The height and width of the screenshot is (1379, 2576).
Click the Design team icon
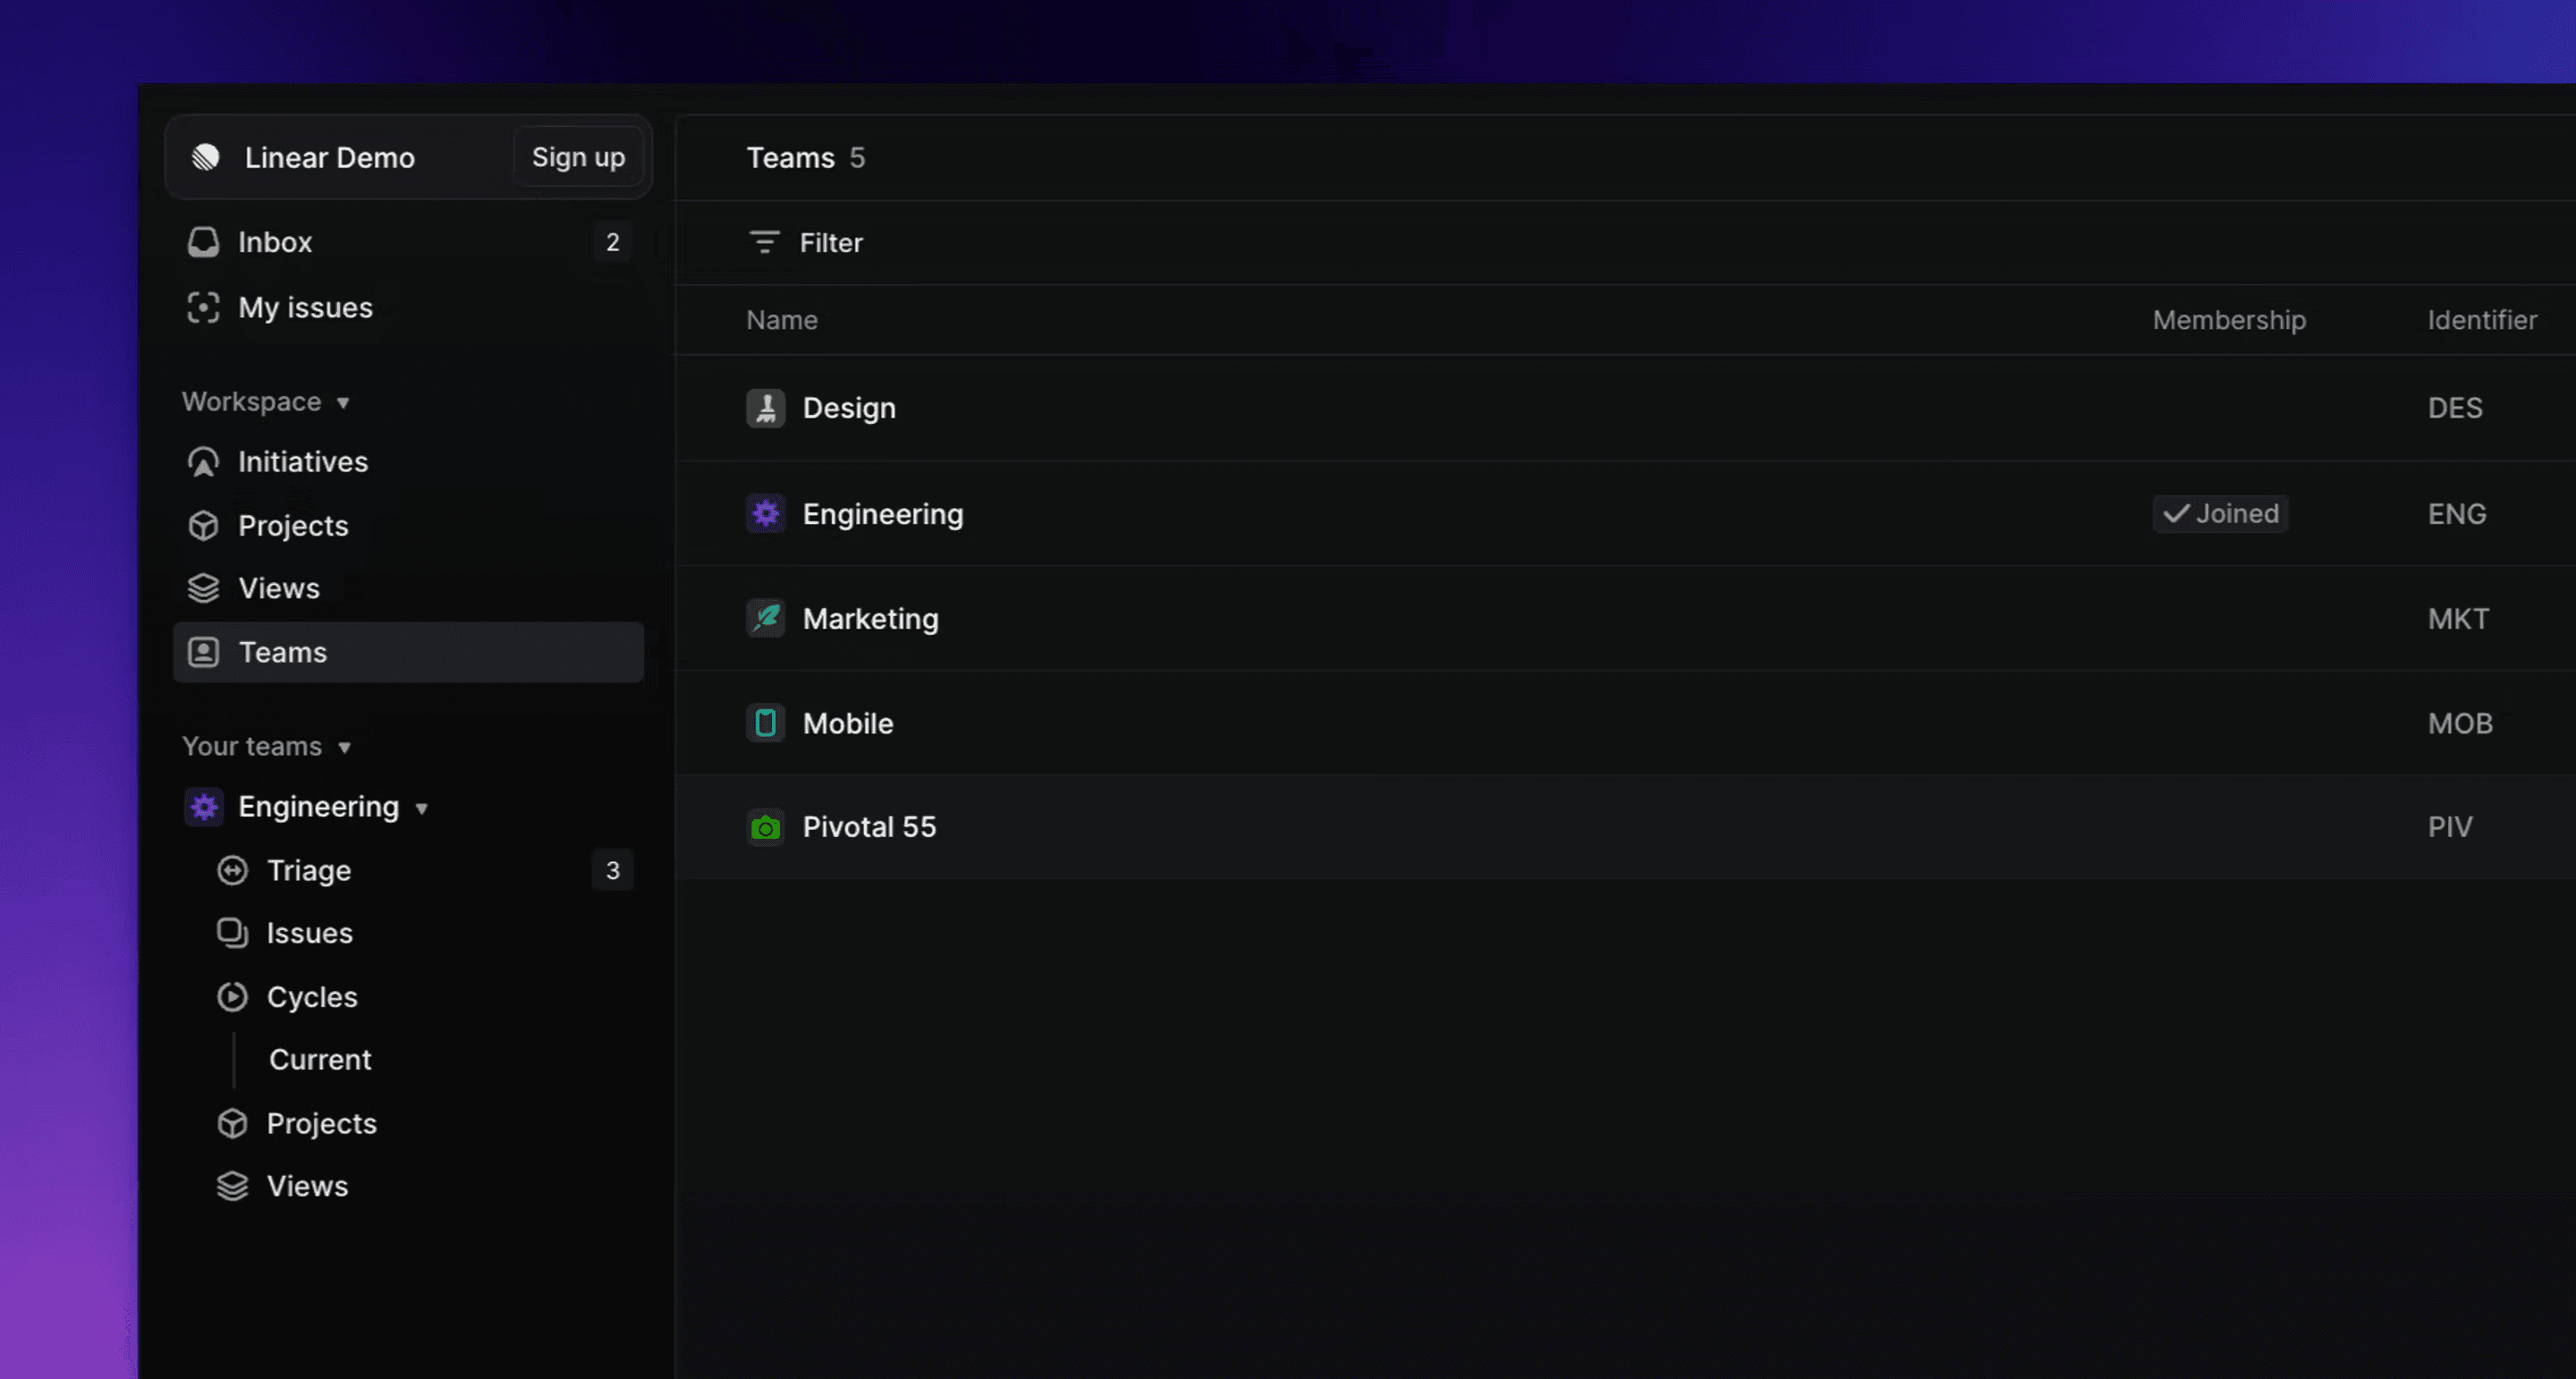pos(766,408)
